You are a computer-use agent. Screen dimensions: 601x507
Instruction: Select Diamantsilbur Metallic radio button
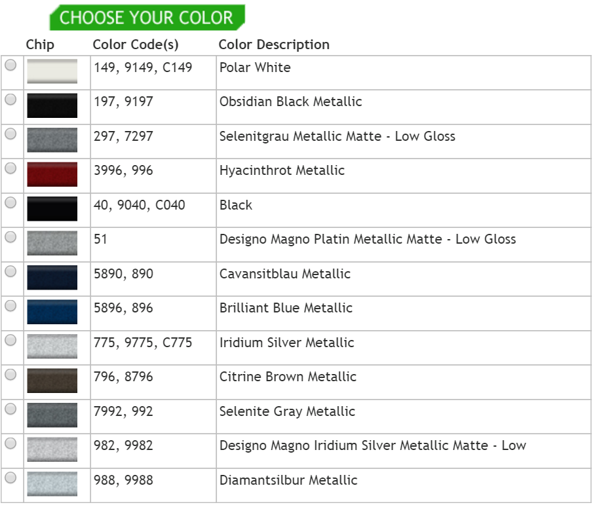[x=10, y=478]
